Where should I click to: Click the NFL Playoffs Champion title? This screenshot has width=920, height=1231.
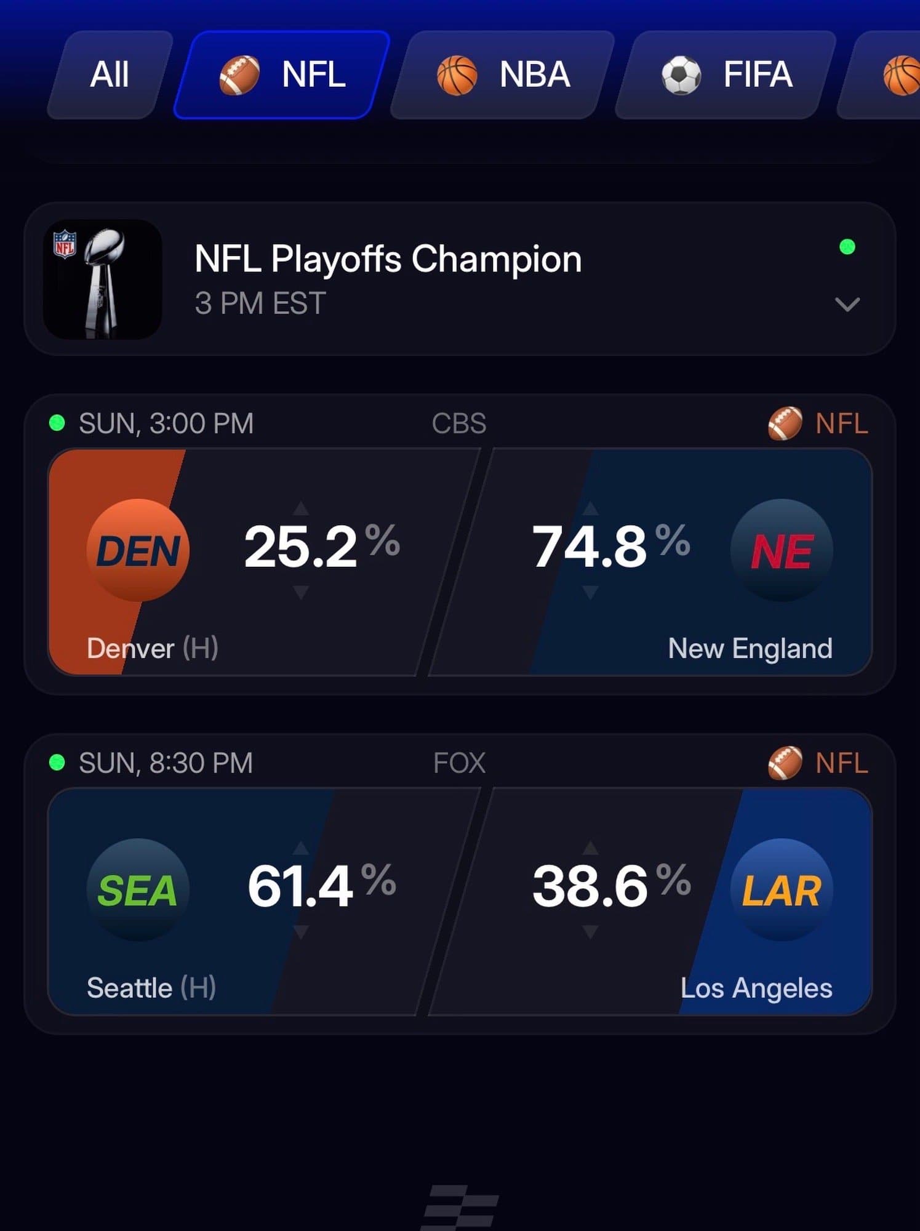(x=388, y=259)
